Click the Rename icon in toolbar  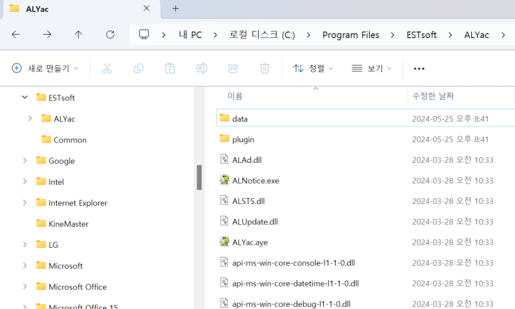201,68
